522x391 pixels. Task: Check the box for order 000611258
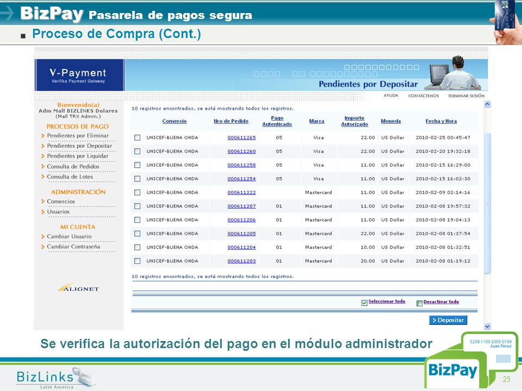click(x=137, y=165)
